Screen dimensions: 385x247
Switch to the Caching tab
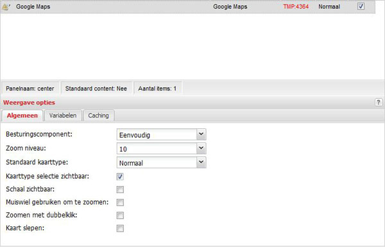click(98, 115)
